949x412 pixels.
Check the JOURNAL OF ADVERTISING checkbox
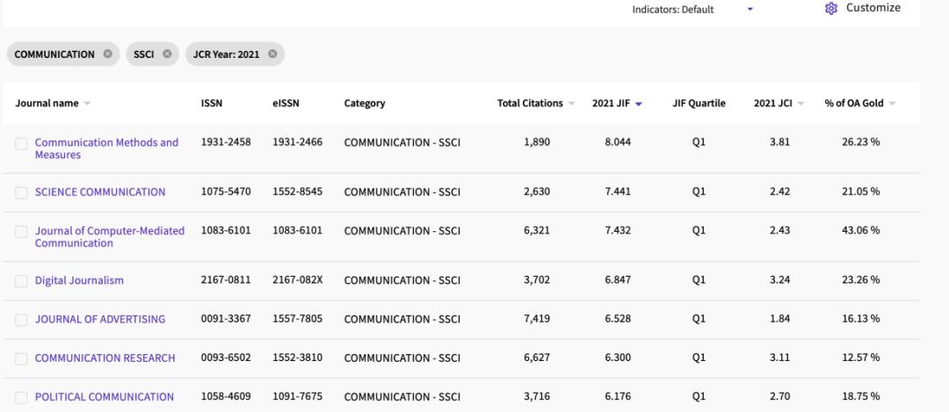pos(21,320)
